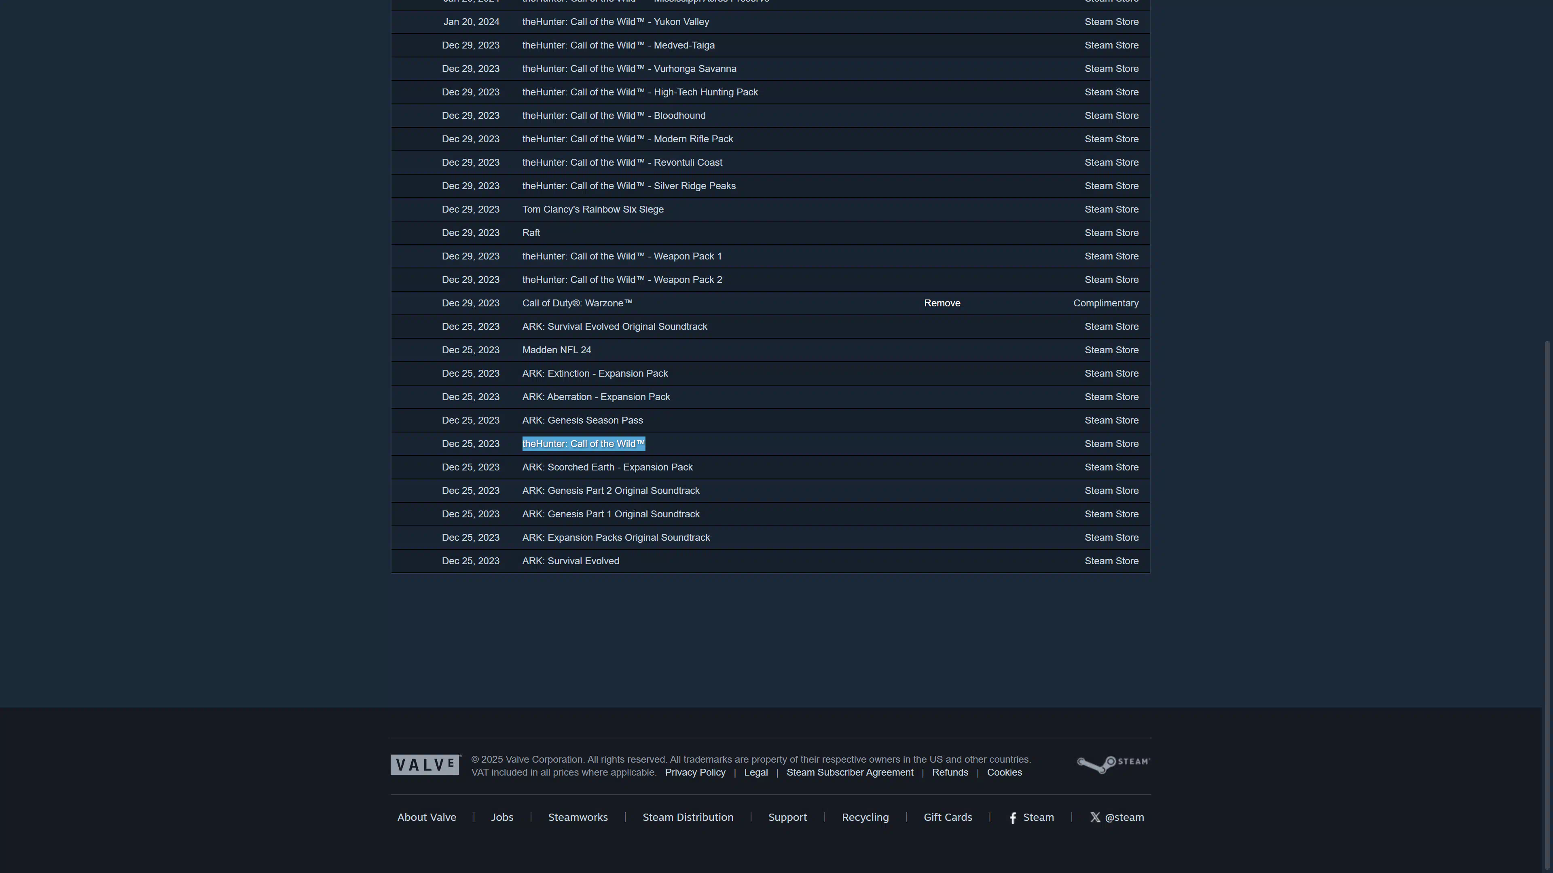This screenshot has width=1553, height=873.
Task: Click highlighted theHunter: Call of the Wild™ text
Action: [x=584, y=444]
